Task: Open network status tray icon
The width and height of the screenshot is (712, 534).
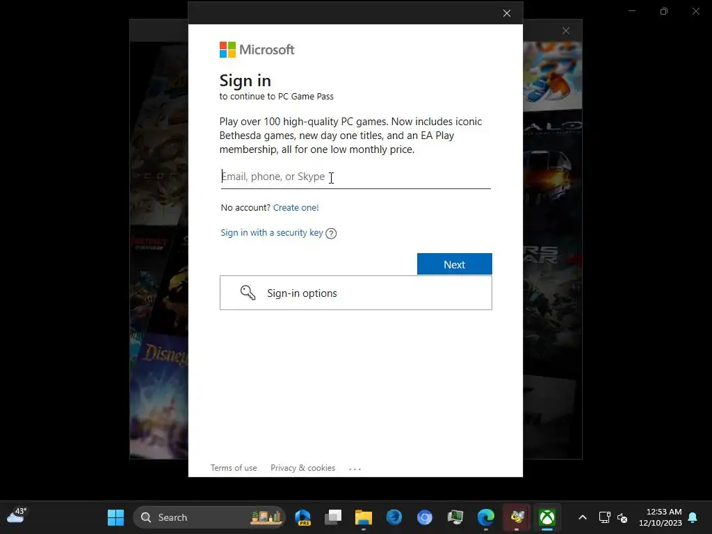Action: click(x=604, y=517)
